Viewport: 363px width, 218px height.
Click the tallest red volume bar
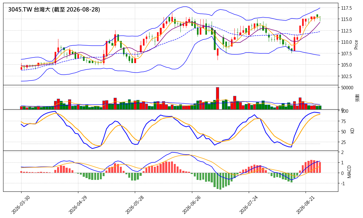tap(217, 98)
